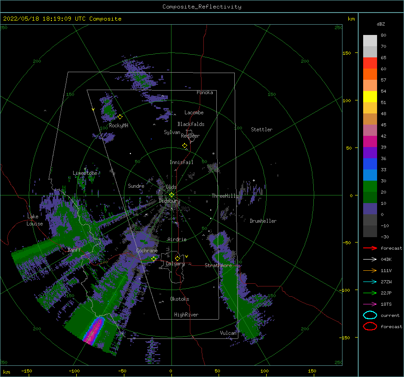Pick the magenta 39-42 dBZ swatch
This screenshot has height=377, width=404.
tap(370, 141)
